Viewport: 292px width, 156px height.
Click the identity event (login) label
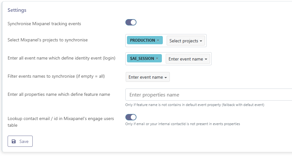pyautogui.click(x=61, y=58)
